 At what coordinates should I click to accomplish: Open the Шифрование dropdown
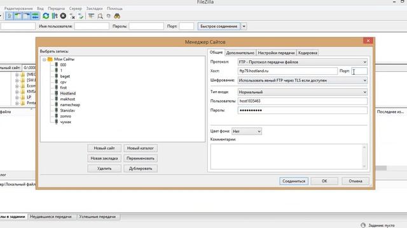pyautogui.click(x=303, y=80)
